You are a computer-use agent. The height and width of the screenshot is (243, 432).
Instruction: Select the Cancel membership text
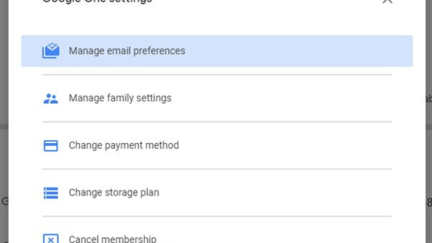click(x=112, y=239)
